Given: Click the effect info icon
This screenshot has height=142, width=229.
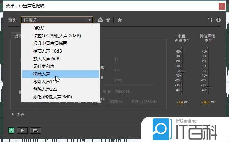Looking at the screenshot, I should tap(218, 20).
